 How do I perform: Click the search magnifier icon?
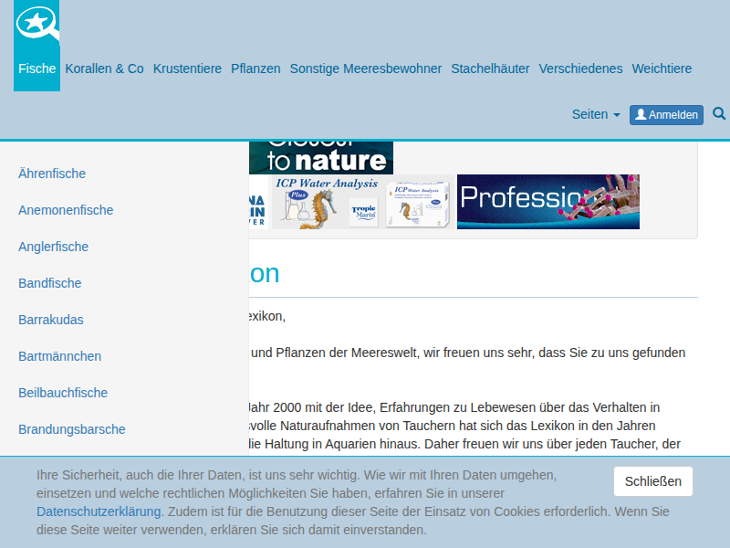click(x=719, y=114)
